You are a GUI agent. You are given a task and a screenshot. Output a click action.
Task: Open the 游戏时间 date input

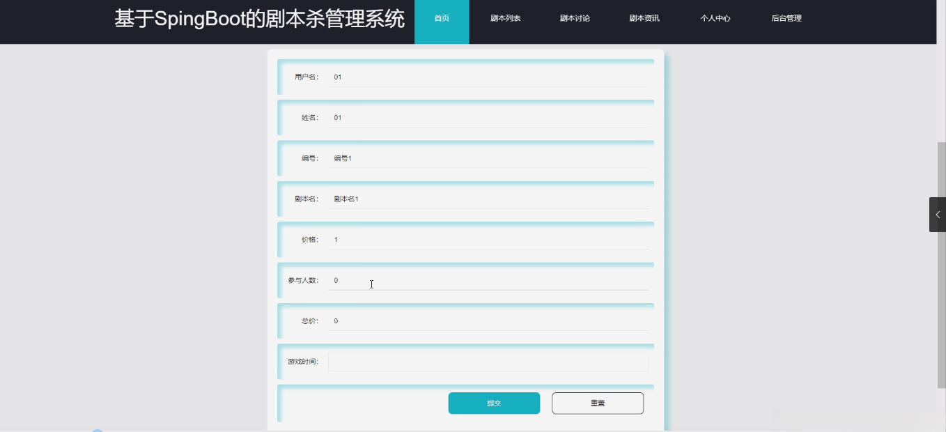tap(488, 361)
